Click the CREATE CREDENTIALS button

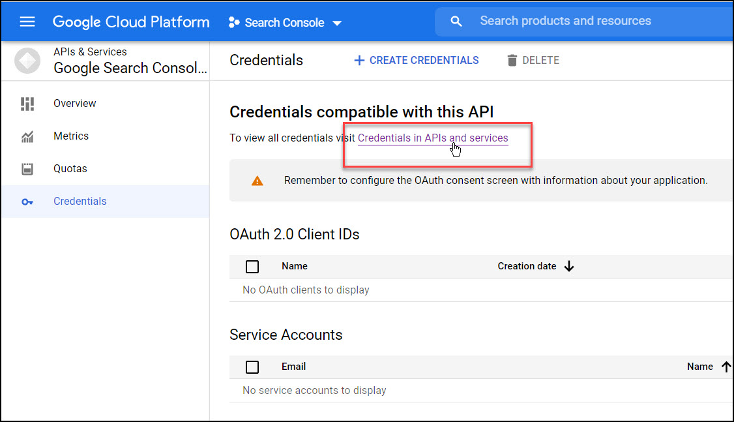tap(415, 60)
